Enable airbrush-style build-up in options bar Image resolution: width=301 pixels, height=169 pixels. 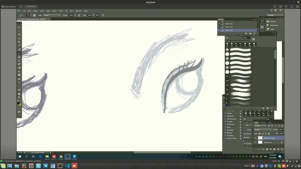point(97,15)
